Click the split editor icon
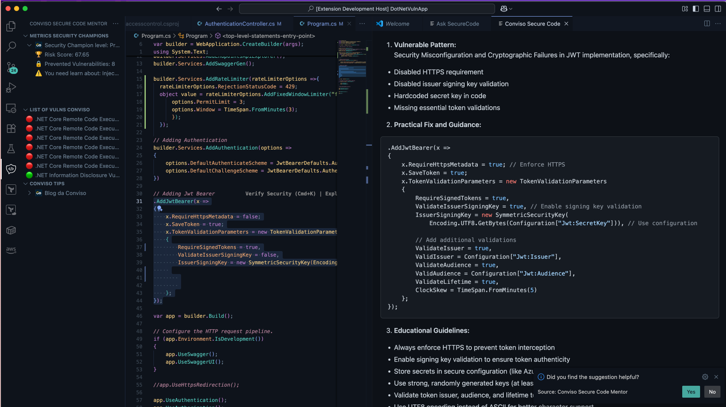Image resolution: width=726 pixels, height=407 pixels. [x=707, y=24]
